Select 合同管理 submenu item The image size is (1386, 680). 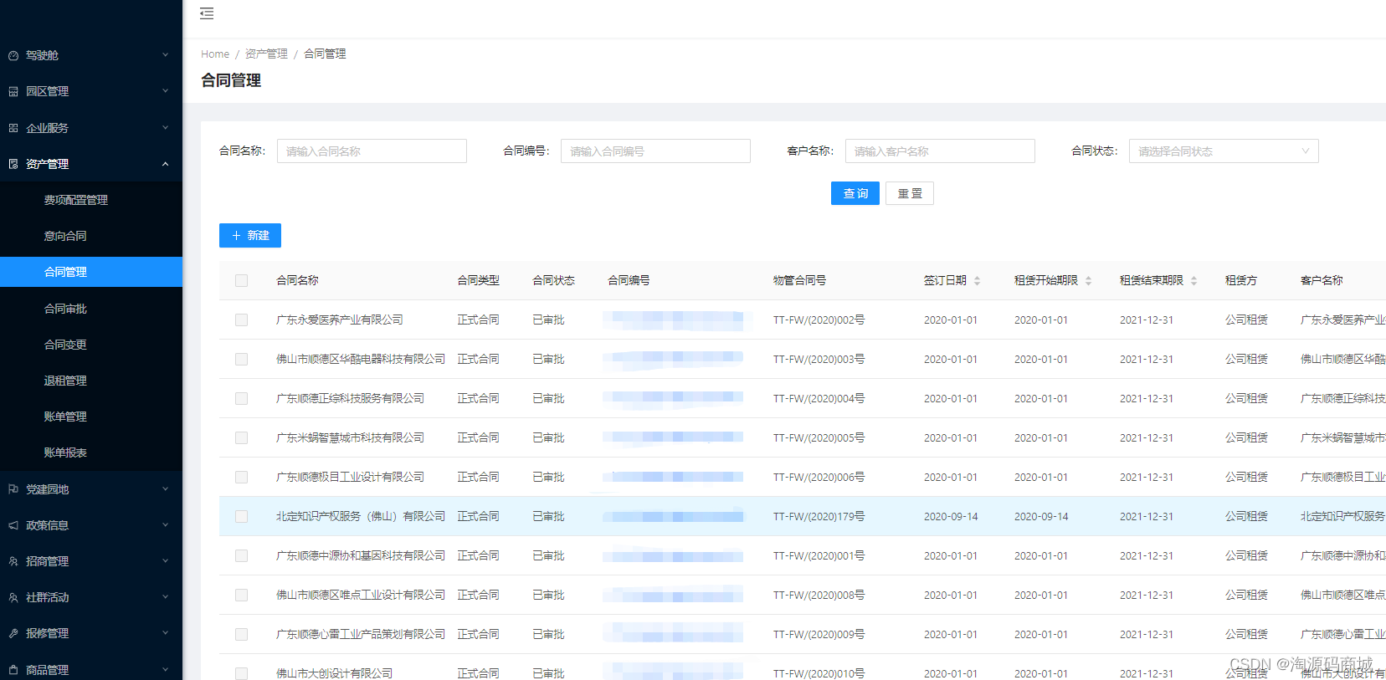[x=91, y=272]
